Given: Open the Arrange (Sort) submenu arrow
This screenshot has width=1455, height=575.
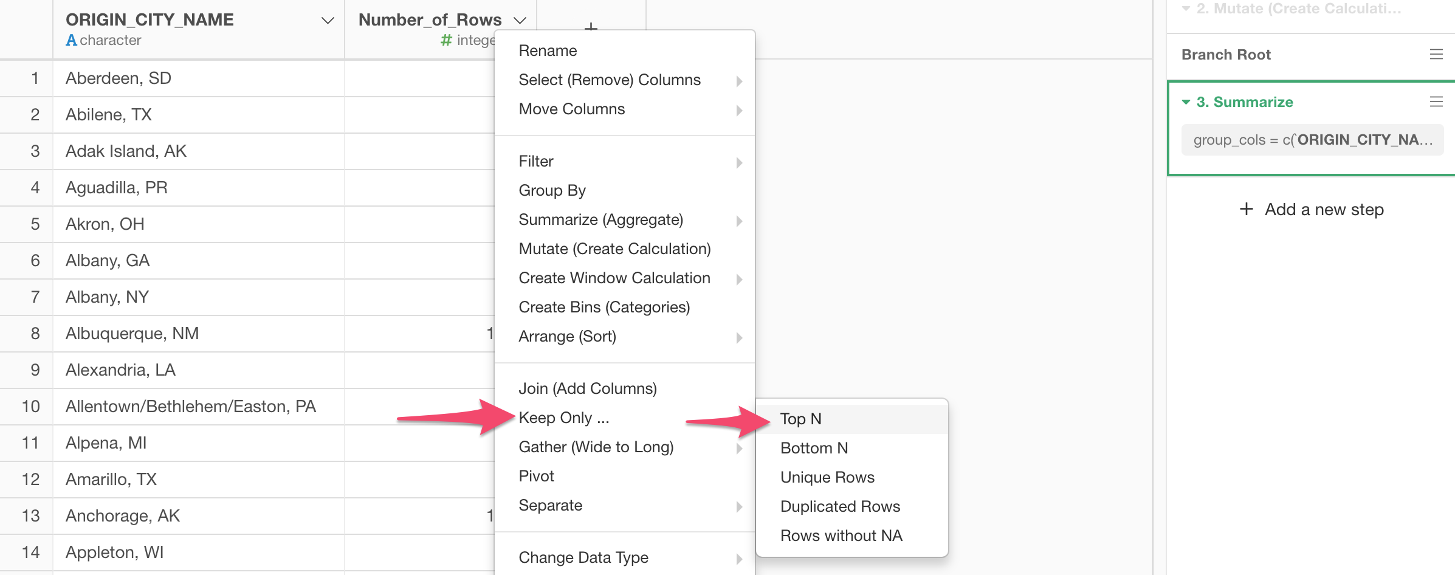Looking at the screenshot, I should (739, 337).
